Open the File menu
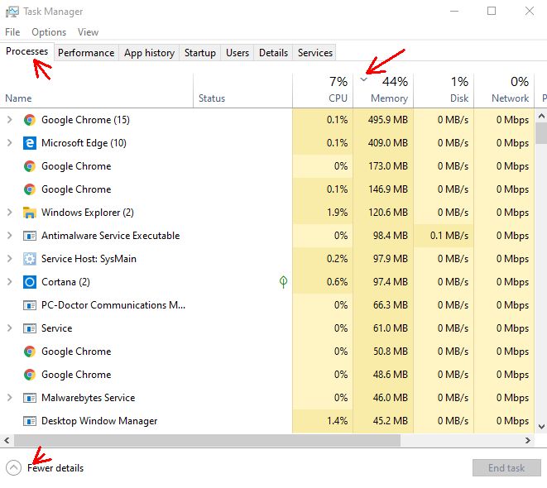This screenshot has height=488, width=547. coord(12,32)
